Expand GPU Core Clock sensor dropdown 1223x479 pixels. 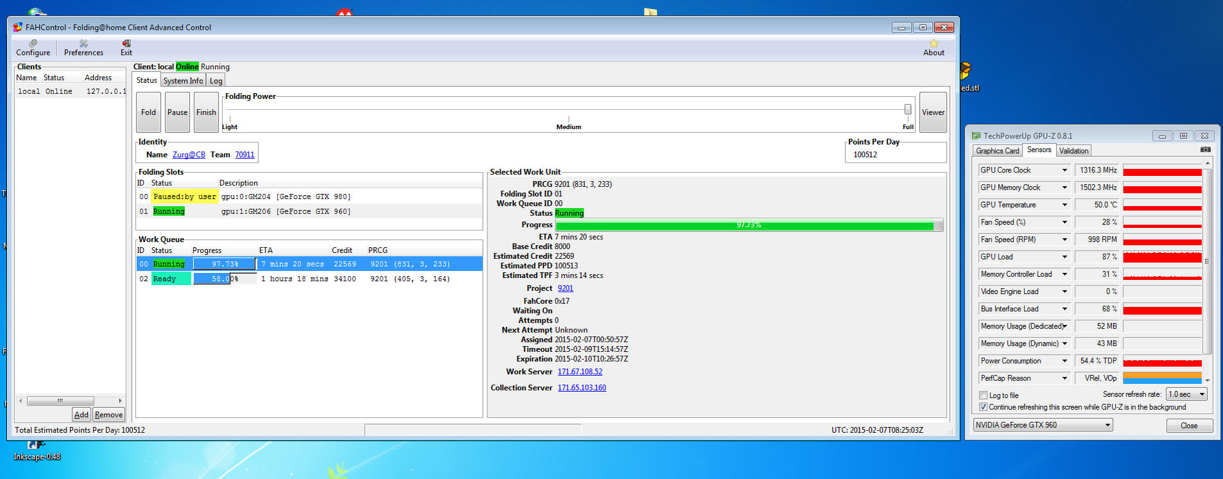click(x=1064, y=170)
